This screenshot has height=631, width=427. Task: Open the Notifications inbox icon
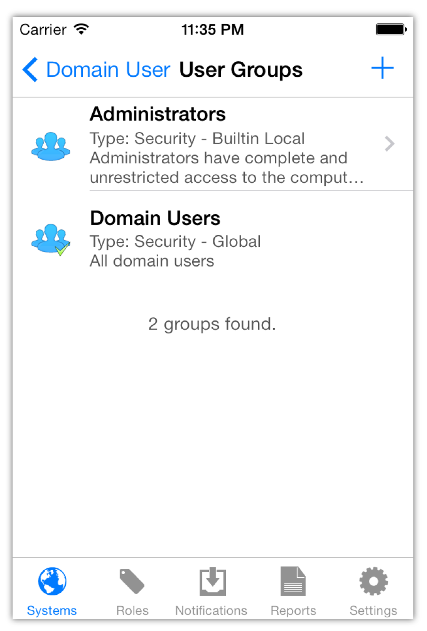tap(212, 582)
